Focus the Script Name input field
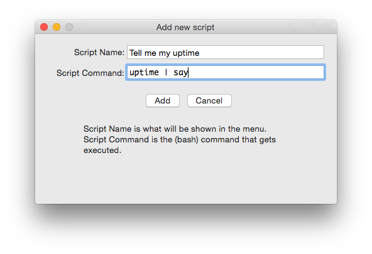This screenshot has height=254, width=372. pyautogui.click(x=226, y=52)
